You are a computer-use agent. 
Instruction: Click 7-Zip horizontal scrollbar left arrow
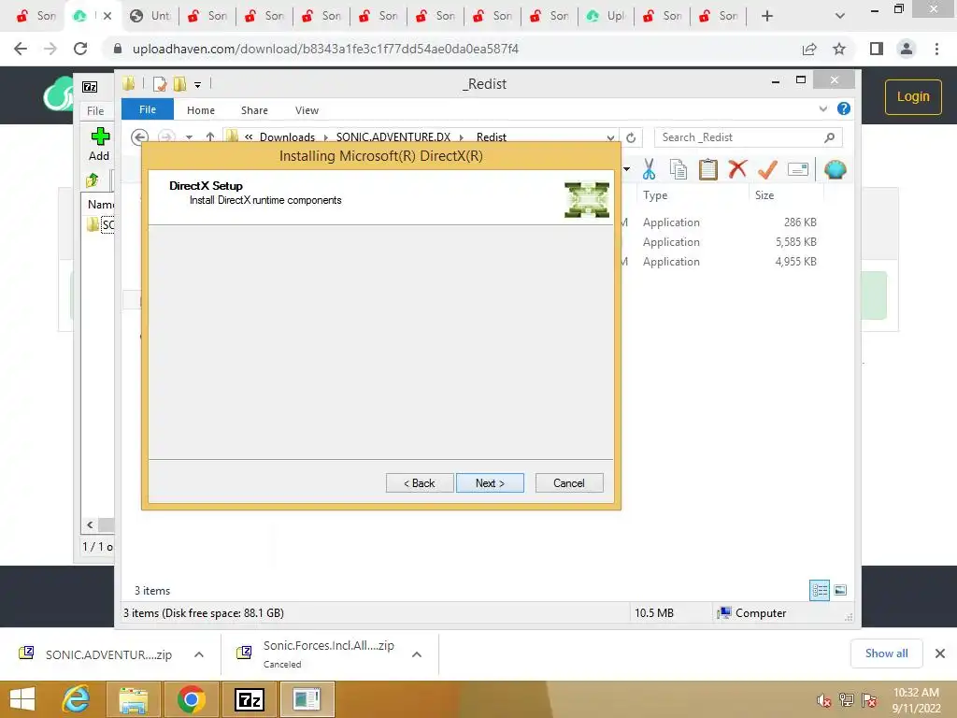(90, 525)
